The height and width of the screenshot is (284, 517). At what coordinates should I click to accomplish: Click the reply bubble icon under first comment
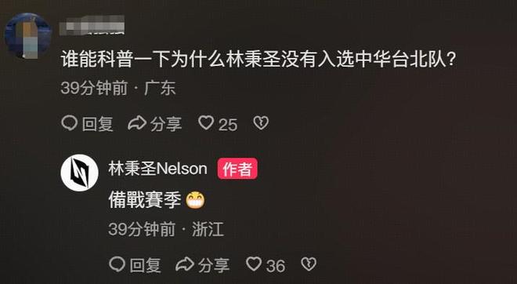70,123
